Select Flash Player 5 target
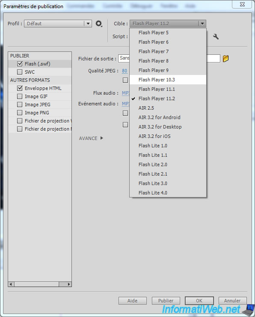The image size is (255, 317). click(x=168, y=33)
